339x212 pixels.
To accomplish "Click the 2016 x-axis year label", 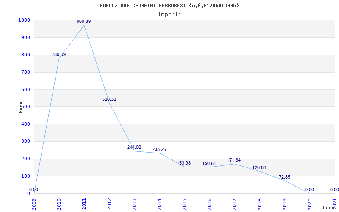I will (x=209, y=204).
